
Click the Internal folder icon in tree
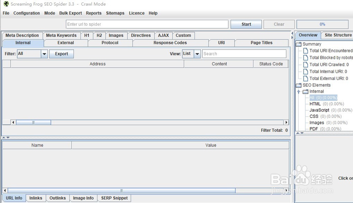click(x=305, y=92)
